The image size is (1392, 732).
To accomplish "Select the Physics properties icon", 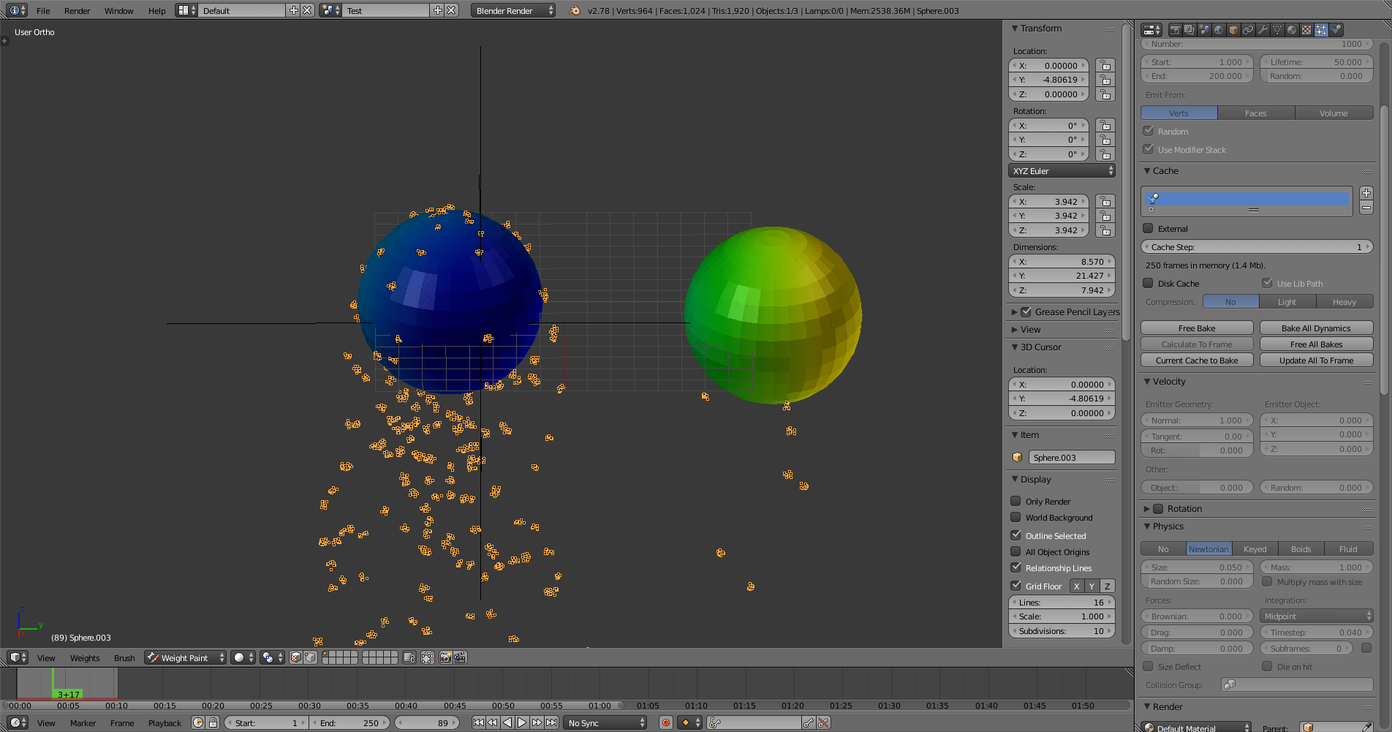I will pyautogui.click(x=1336, y=29).
